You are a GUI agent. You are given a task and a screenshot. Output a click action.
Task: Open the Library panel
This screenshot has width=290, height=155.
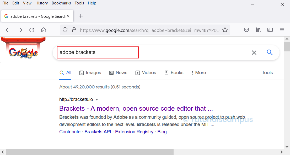[x=258, y=30]
